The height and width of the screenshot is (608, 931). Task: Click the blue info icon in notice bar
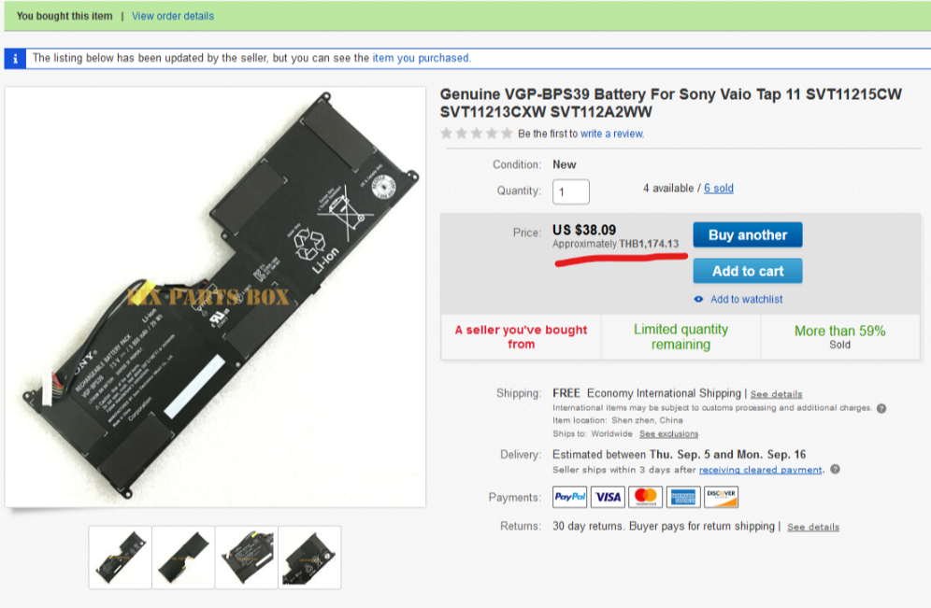tap(15, 58)
